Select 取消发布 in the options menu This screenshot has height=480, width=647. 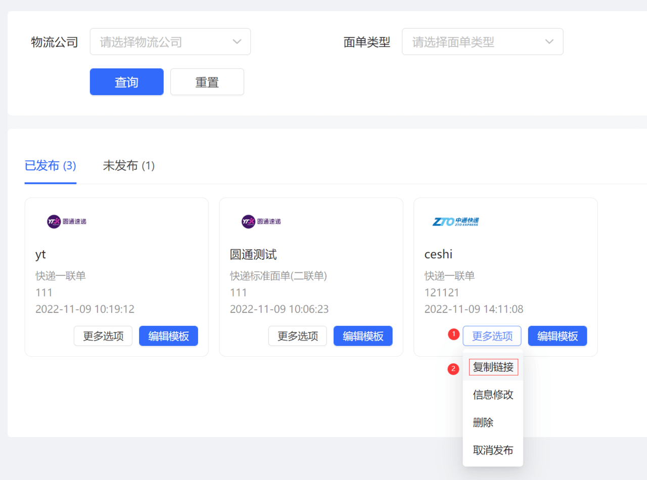coord(493,450)
